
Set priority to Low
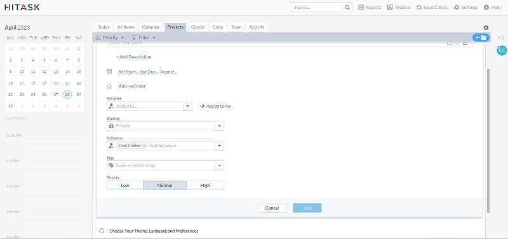coord(124,185)
